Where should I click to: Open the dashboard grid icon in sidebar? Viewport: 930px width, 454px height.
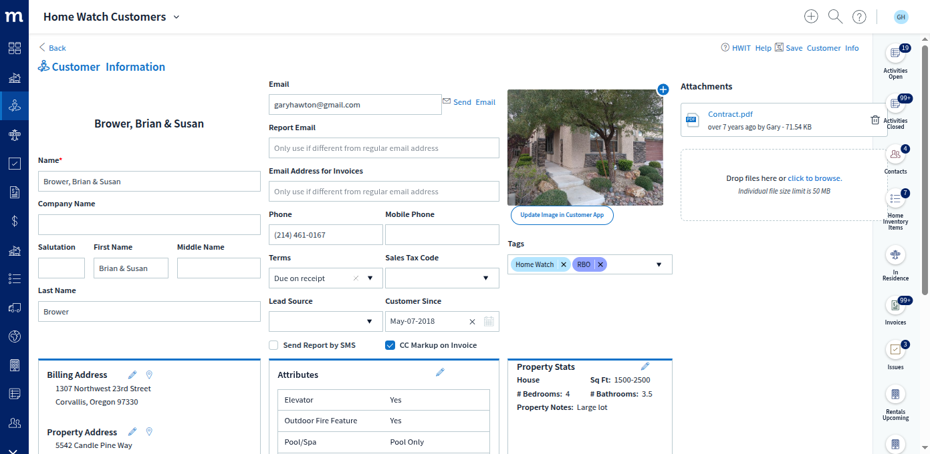pos(14,48)
